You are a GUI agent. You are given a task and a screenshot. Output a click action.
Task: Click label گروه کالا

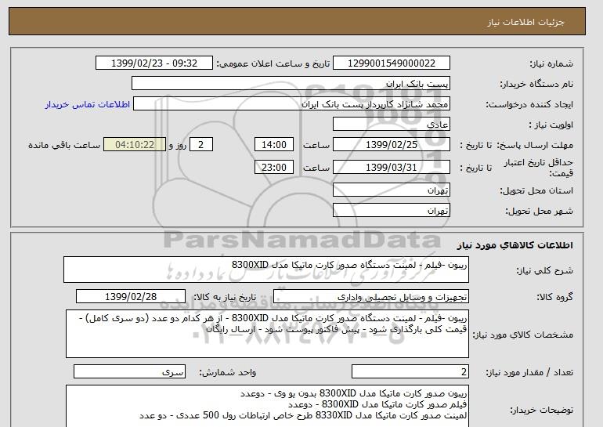pyautogui.click(x=555, y=297)
